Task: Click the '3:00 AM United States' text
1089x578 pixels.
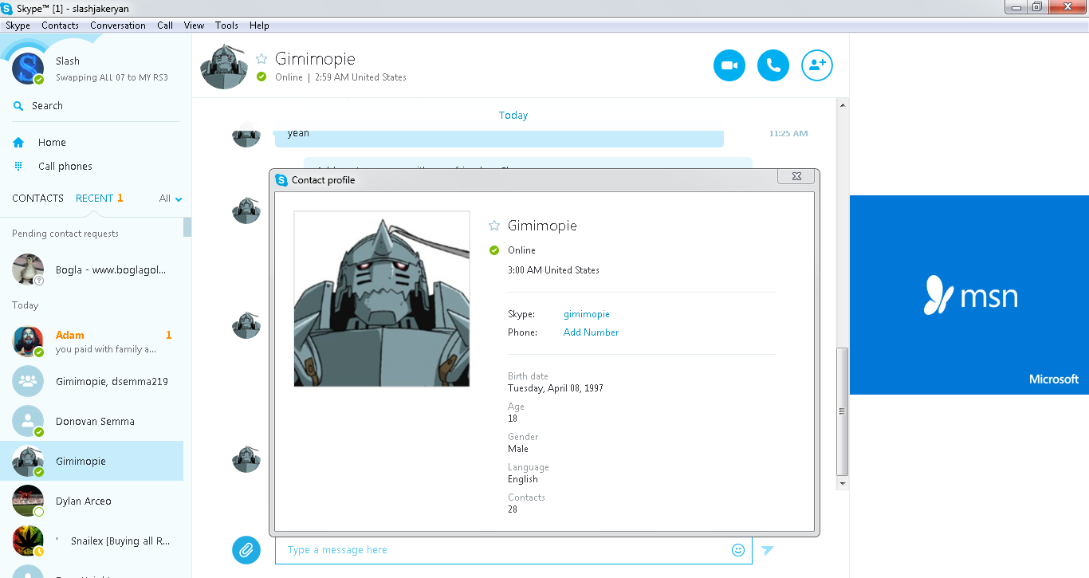Action: tap(553, 270)
